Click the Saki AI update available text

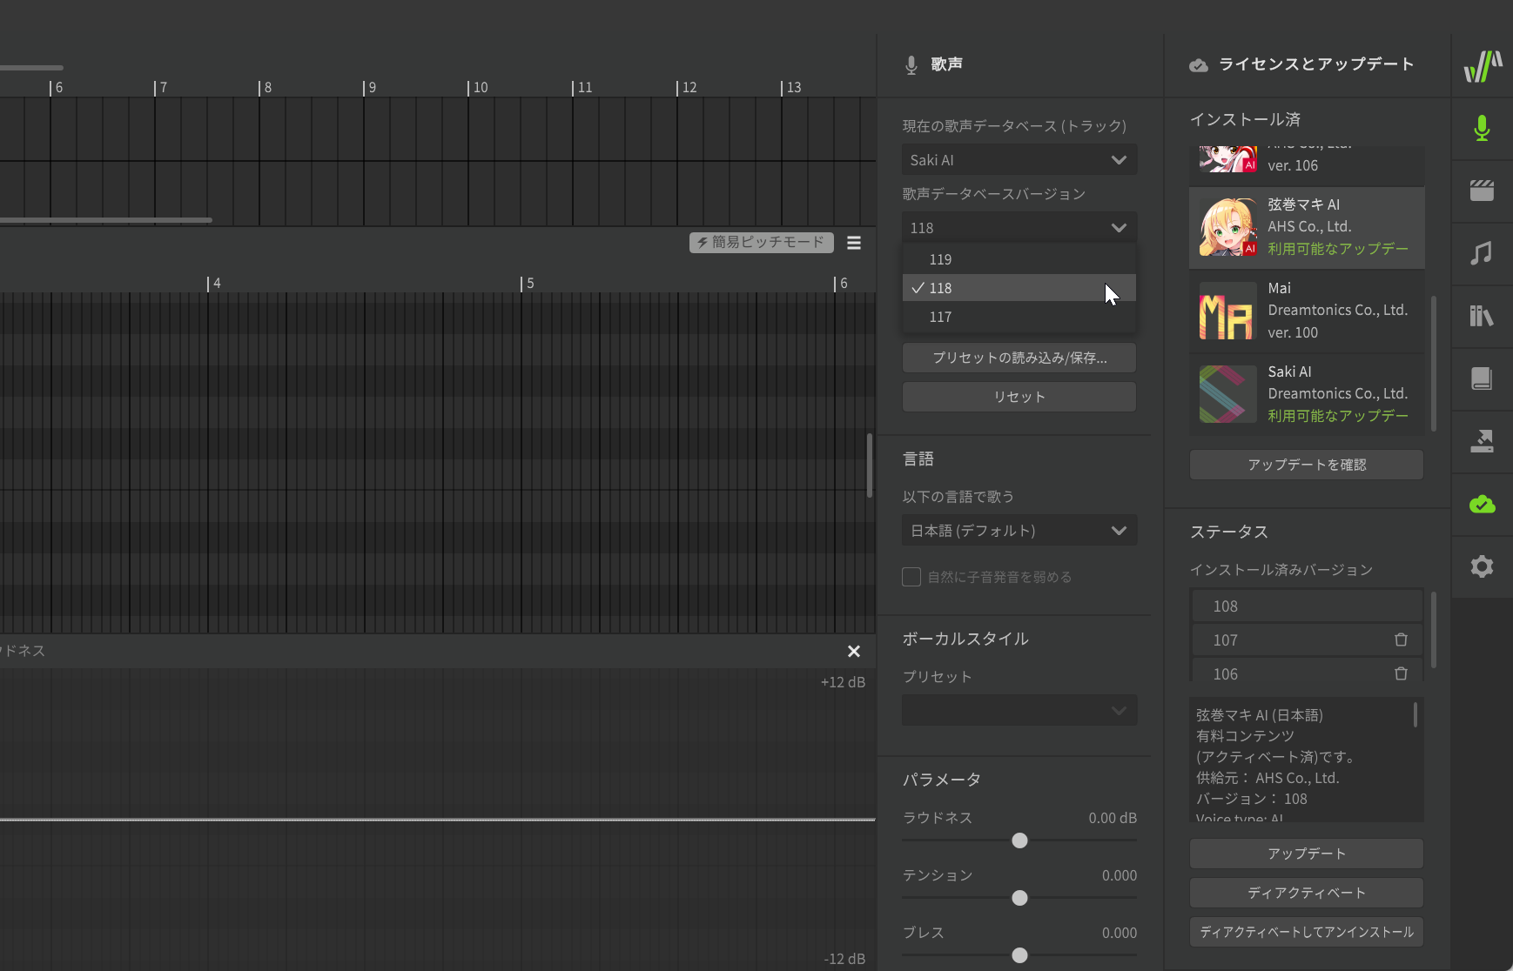coord(1338,416)
